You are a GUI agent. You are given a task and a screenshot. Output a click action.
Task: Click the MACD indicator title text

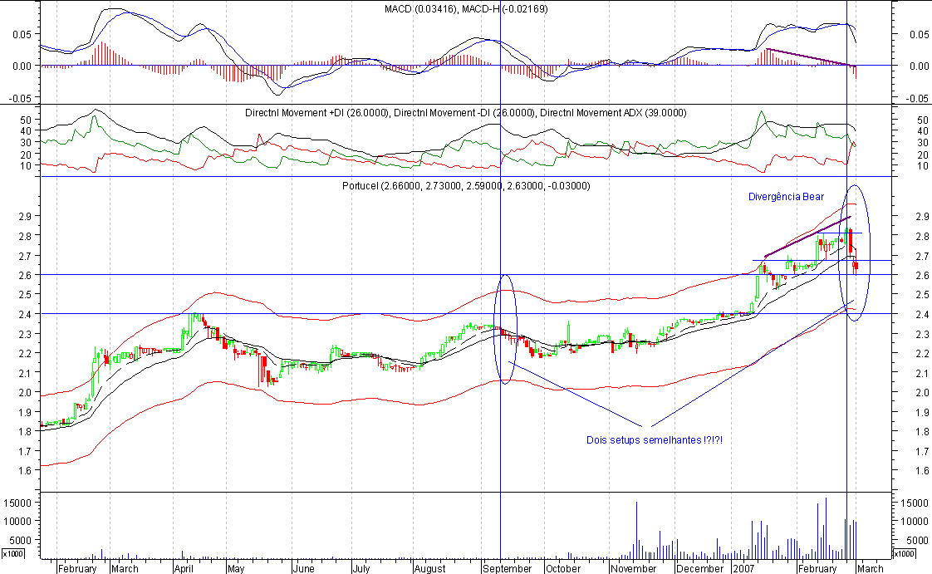pyautogui.click(x=466, y=9)
